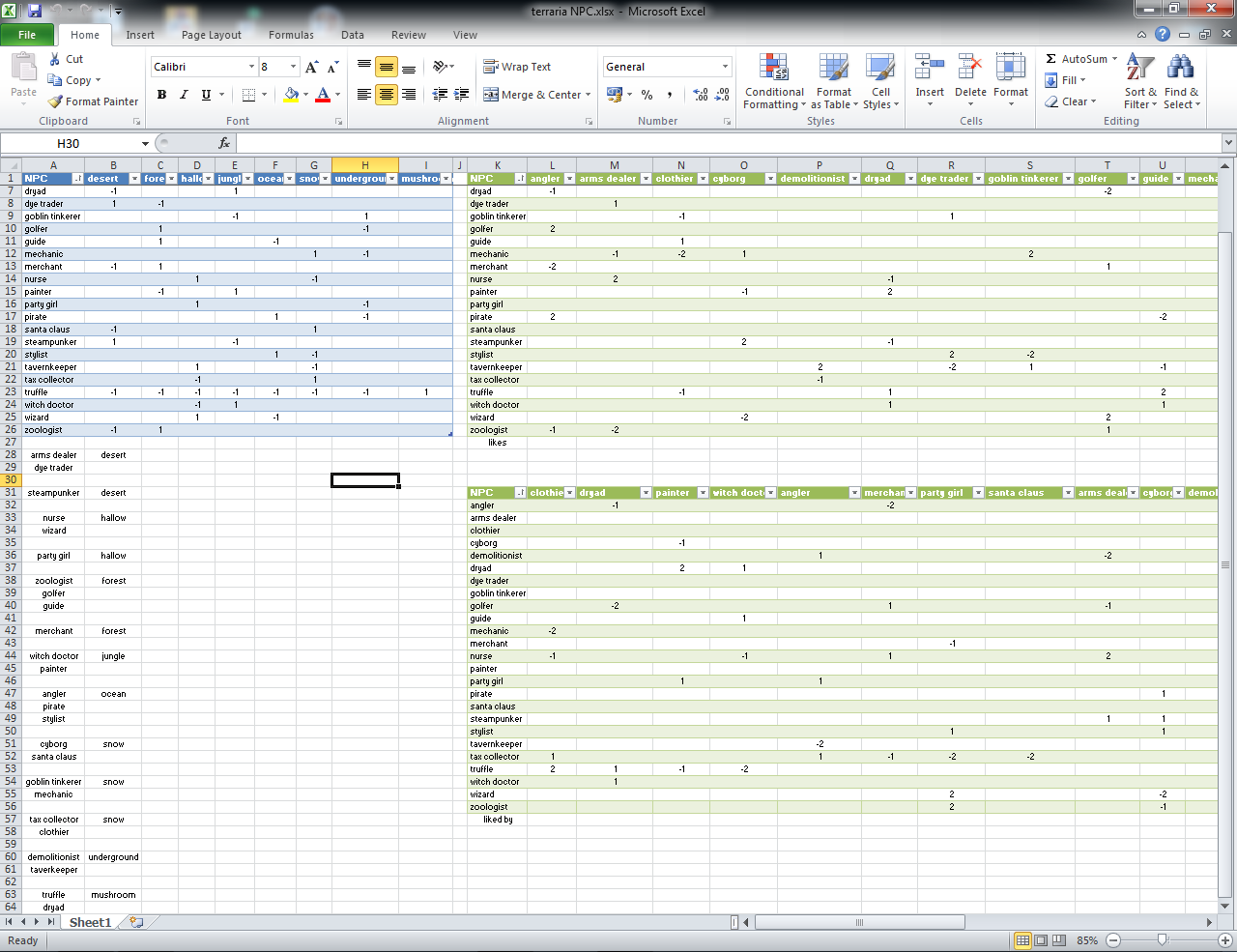Click the Insert Worksheet tab icon

(x=136, y=922)
